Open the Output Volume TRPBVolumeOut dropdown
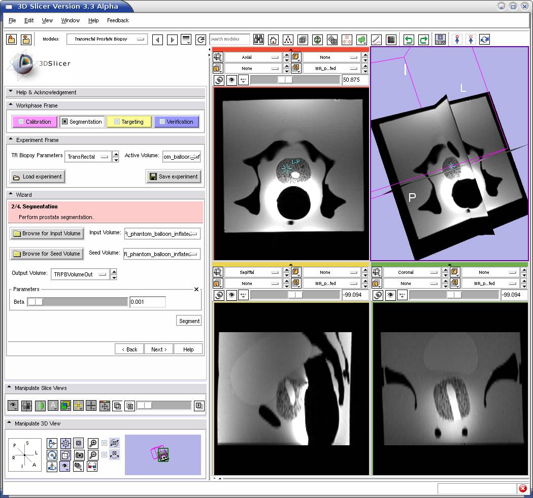The width and height of the screenshot is (533, 498). [x=81, y=274]
